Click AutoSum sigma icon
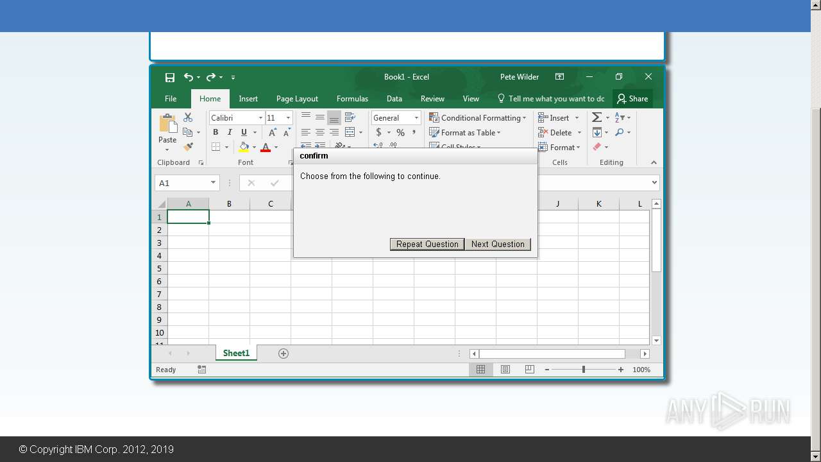The height and width of the screenshot is (462, 821). click(597, 117)
